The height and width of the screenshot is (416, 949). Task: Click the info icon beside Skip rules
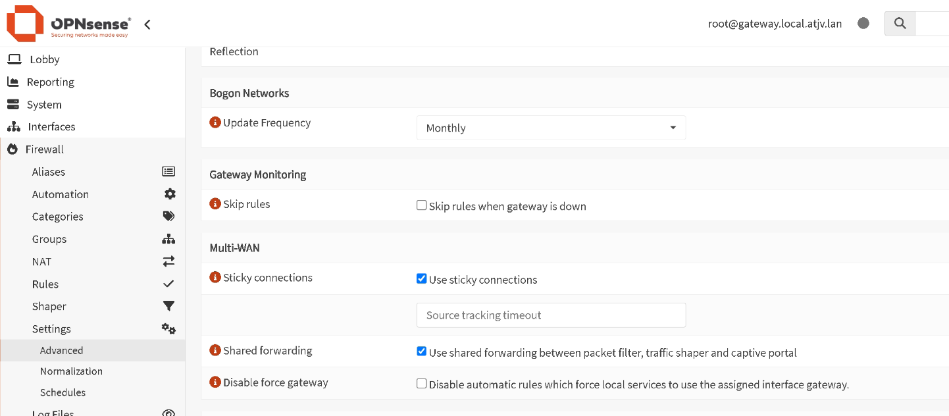pyautogui.click(x=215, y=204)
